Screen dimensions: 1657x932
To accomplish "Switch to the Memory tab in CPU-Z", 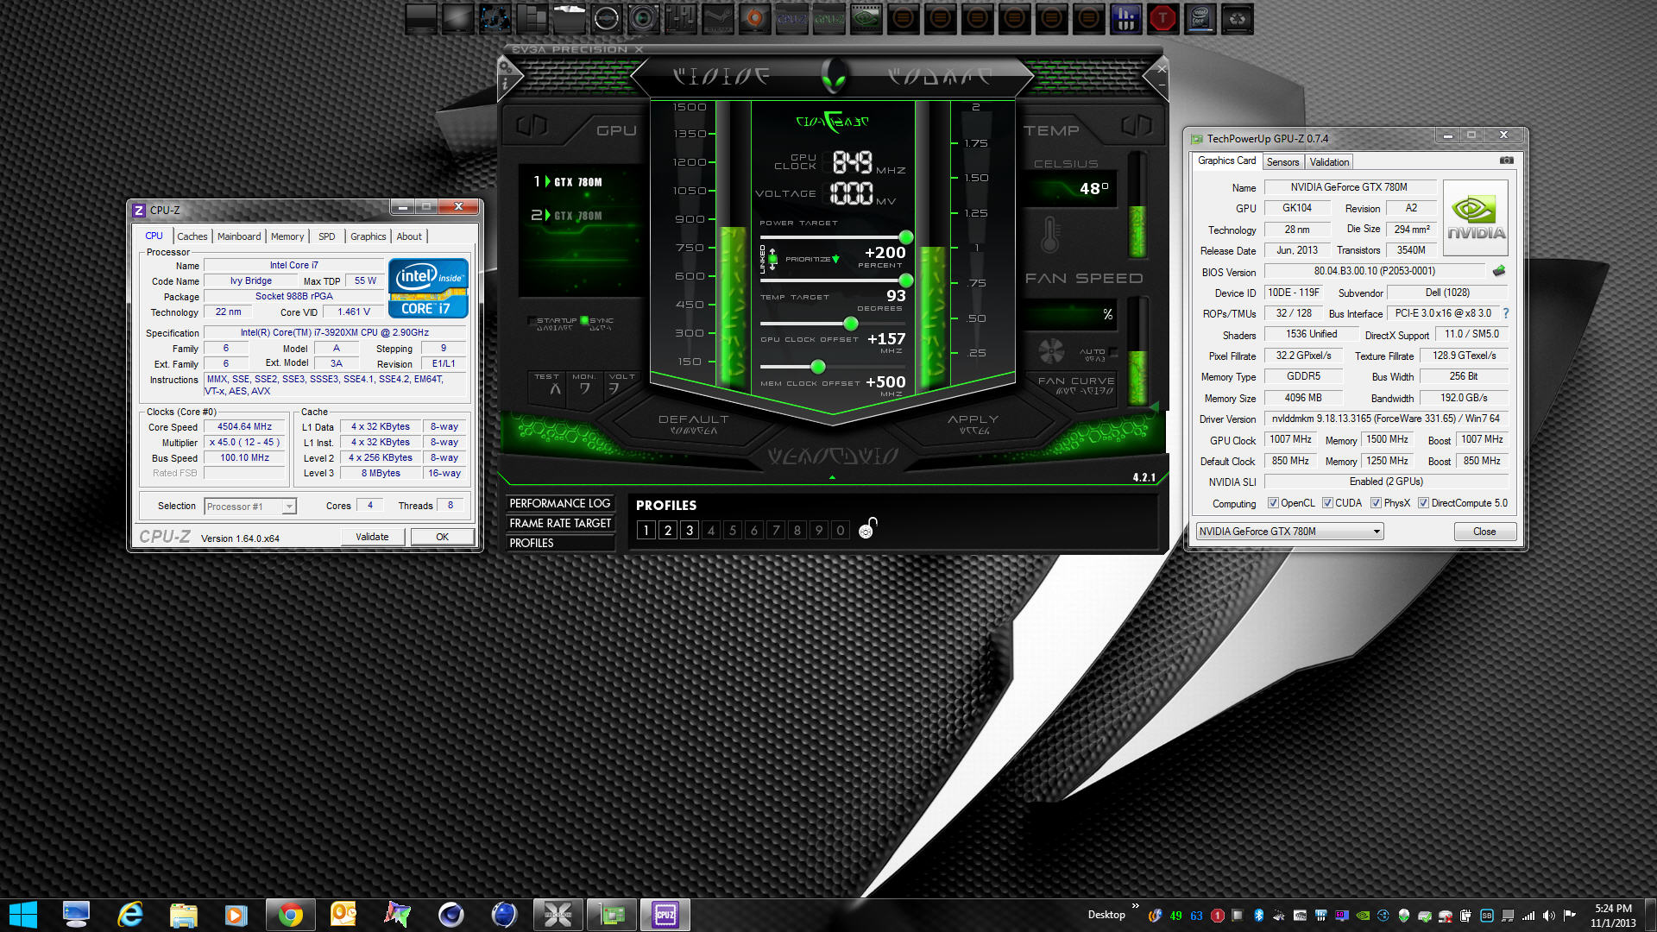I will (x=287, y=236).
